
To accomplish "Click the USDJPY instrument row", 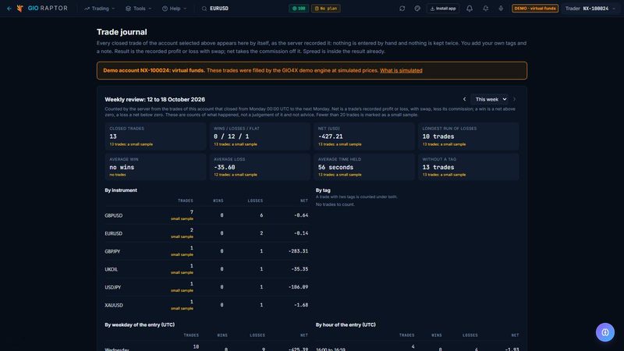I will pyautogui.click(x=207, y=287).
